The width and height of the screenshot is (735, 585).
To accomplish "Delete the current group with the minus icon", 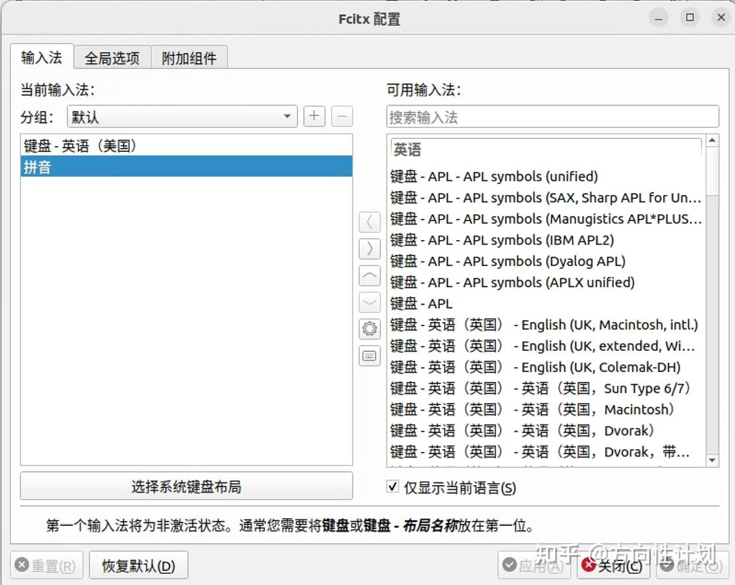I will click(341, 116).
